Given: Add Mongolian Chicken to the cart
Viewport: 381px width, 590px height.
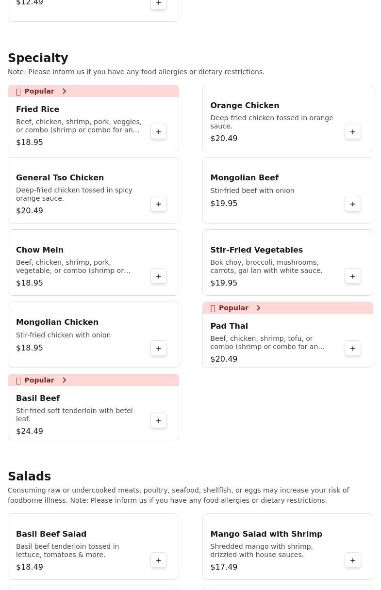Looking at the screenshot, I should click(x=159, y=349).
